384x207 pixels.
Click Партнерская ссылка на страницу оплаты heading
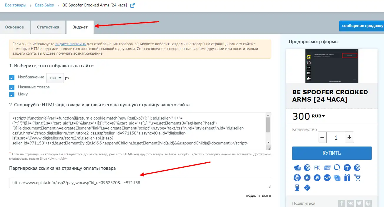(62, 168)
